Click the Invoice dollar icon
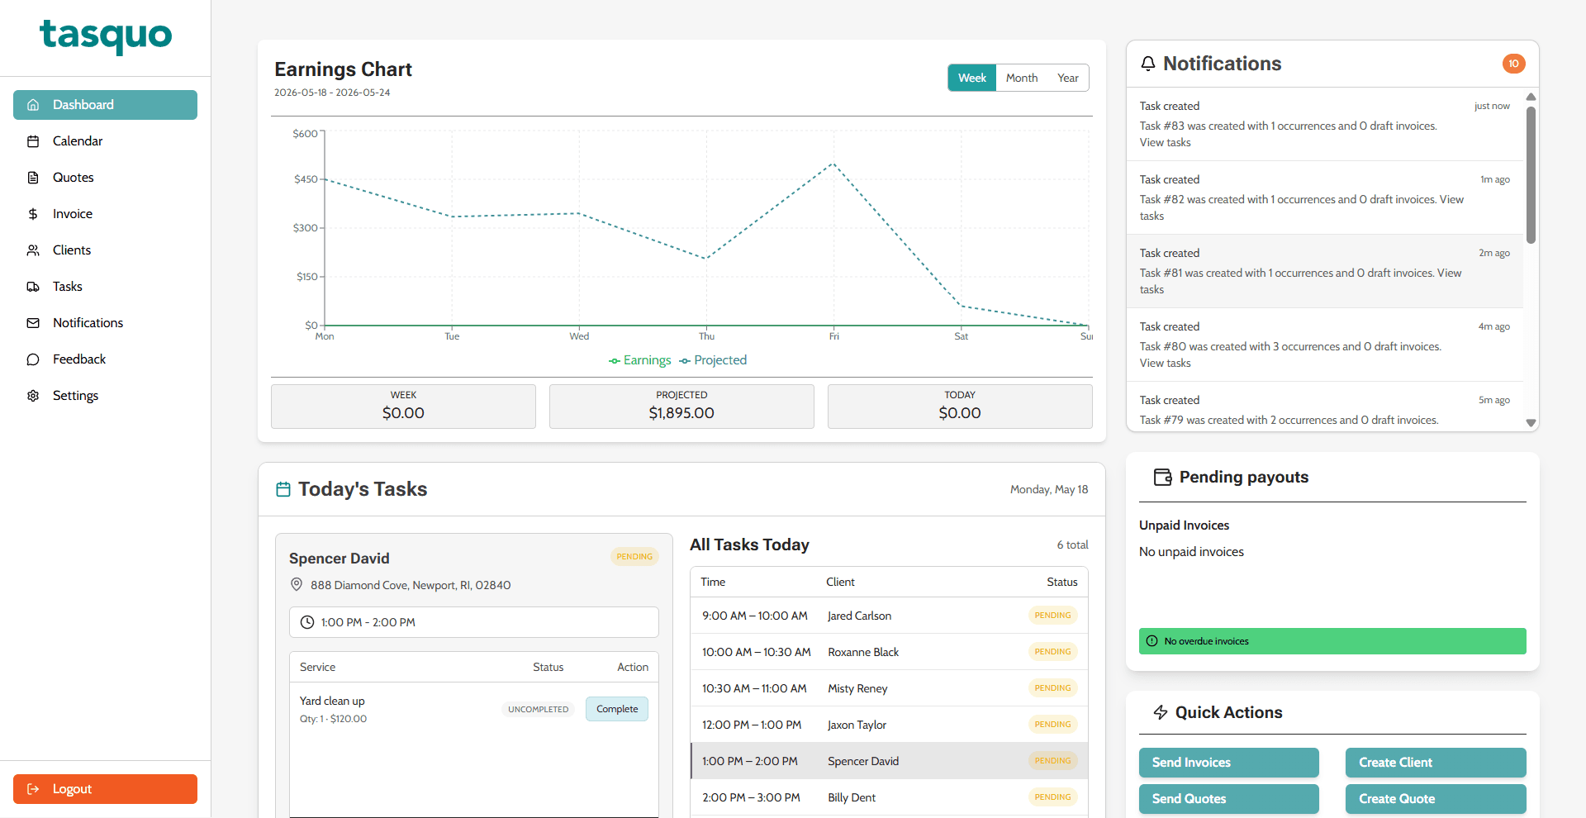The image size is (1586, 818). click(x=33, y=214)
